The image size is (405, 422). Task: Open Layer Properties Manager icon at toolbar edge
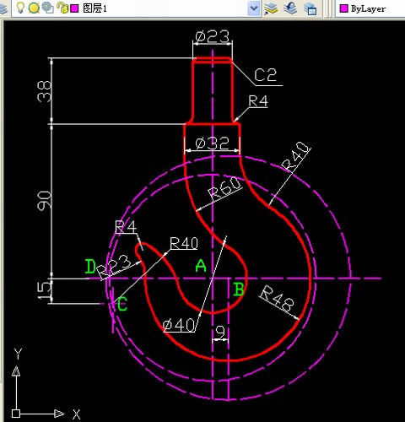point(3,9)
